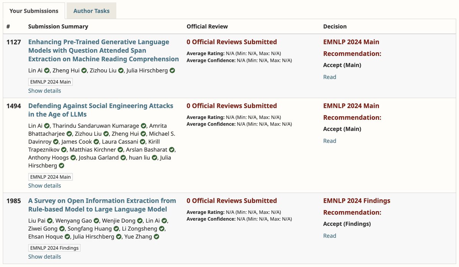This screenshot has height=267, width=459.
Task: Click the verified badge next to Joshua Garland
Action: (x=123, y=158)
